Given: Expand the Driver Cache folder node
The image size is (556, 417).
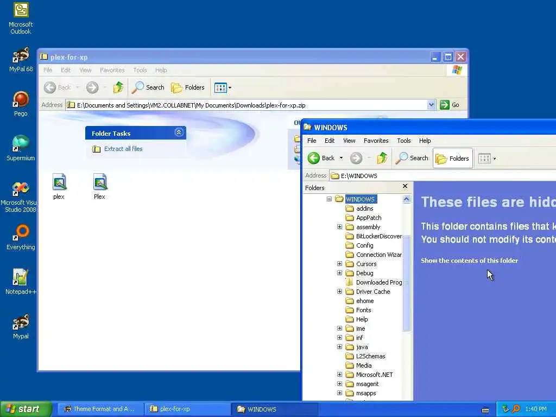Looking at the screenshot, I should click(x=339, y=291).
